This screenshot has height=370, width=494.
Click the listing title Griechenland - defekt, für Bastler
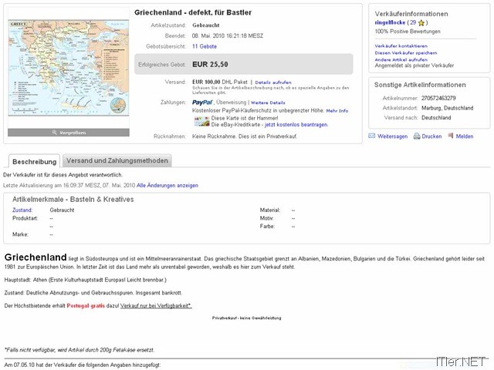coord(193,12)
